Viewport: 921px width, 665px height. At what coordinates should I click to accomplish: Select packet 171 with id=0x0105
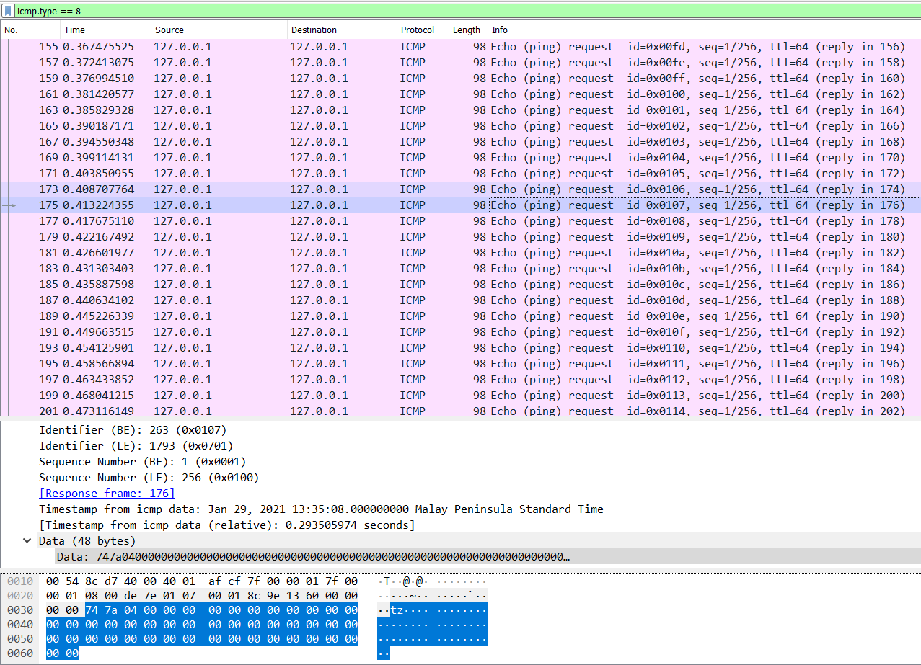tap(460, 174)
